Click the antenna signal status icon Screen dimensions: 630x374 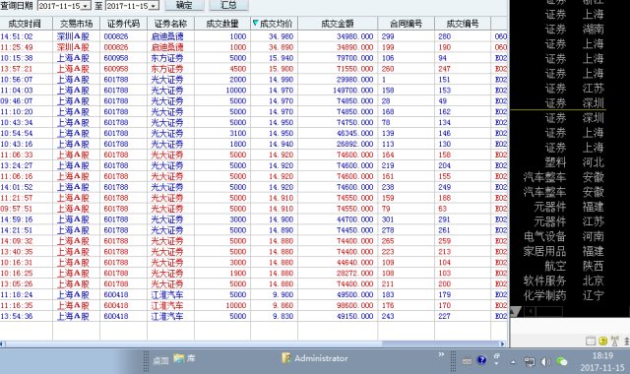coord(614,342)
